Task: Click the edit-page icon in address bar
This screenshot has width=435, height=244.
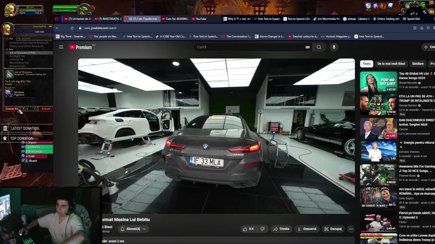Action: [x=415, y=28]
